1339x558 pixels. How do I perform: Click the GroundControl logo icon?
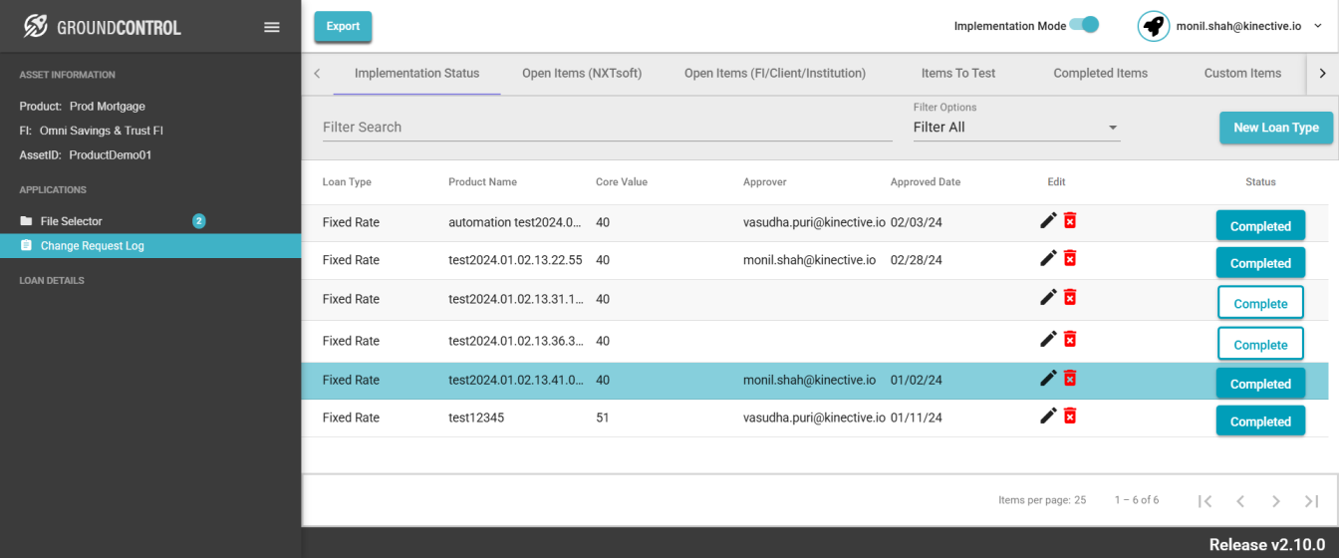(36, 27)
